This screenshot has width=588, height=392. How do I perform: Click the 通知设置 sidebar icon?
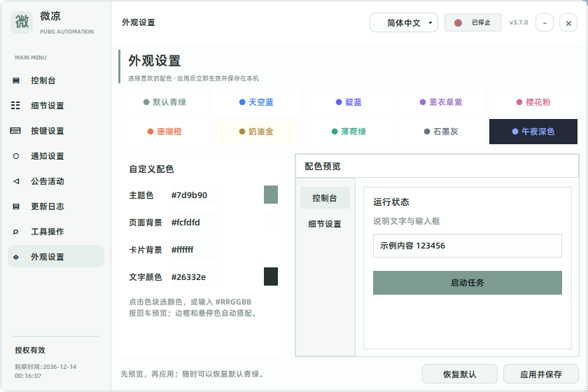tap(15, 155)
